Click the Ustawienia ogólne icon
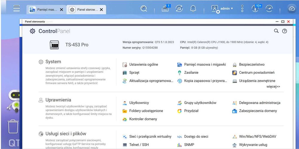Viewport: 299px width, 149px height. [x=125, y=65]
